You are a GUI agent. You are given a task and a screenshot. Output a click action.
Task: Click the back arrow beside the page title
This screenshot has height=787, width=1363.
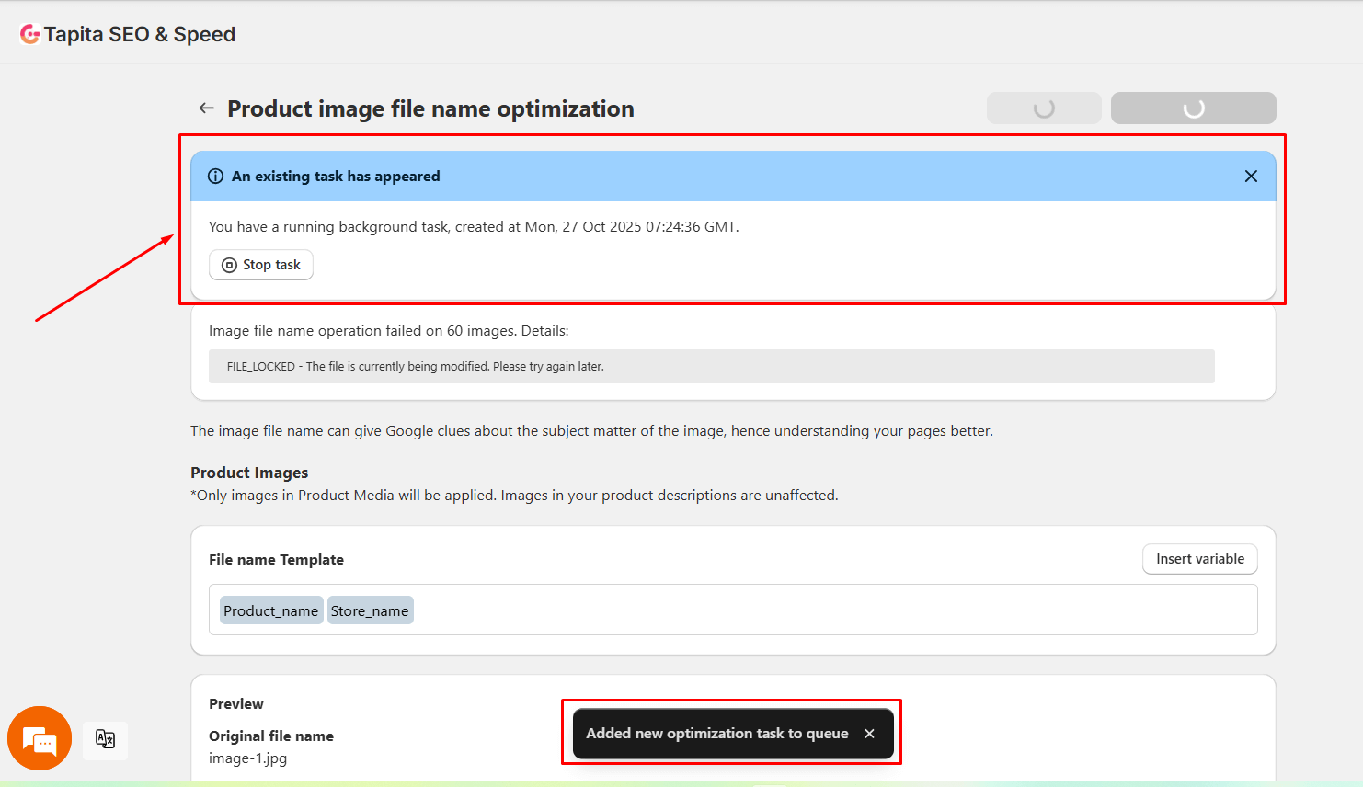coord(206,108)
